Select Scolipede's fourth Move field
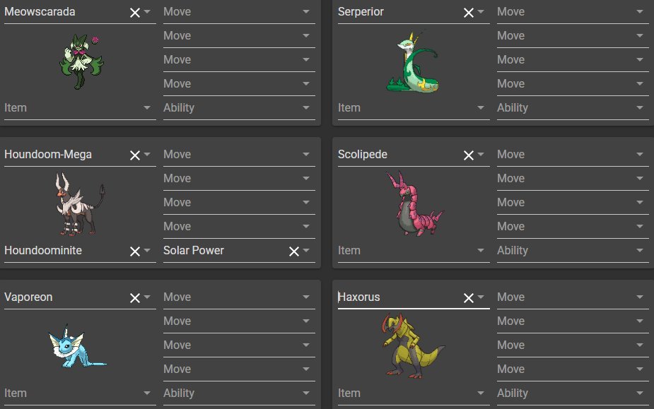The width and height of the screenshot is (654, 409). (573, 226)
